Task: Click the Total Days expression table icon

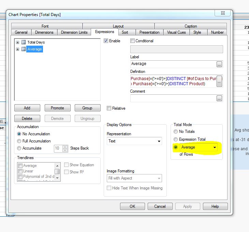Action: point(24,42)
